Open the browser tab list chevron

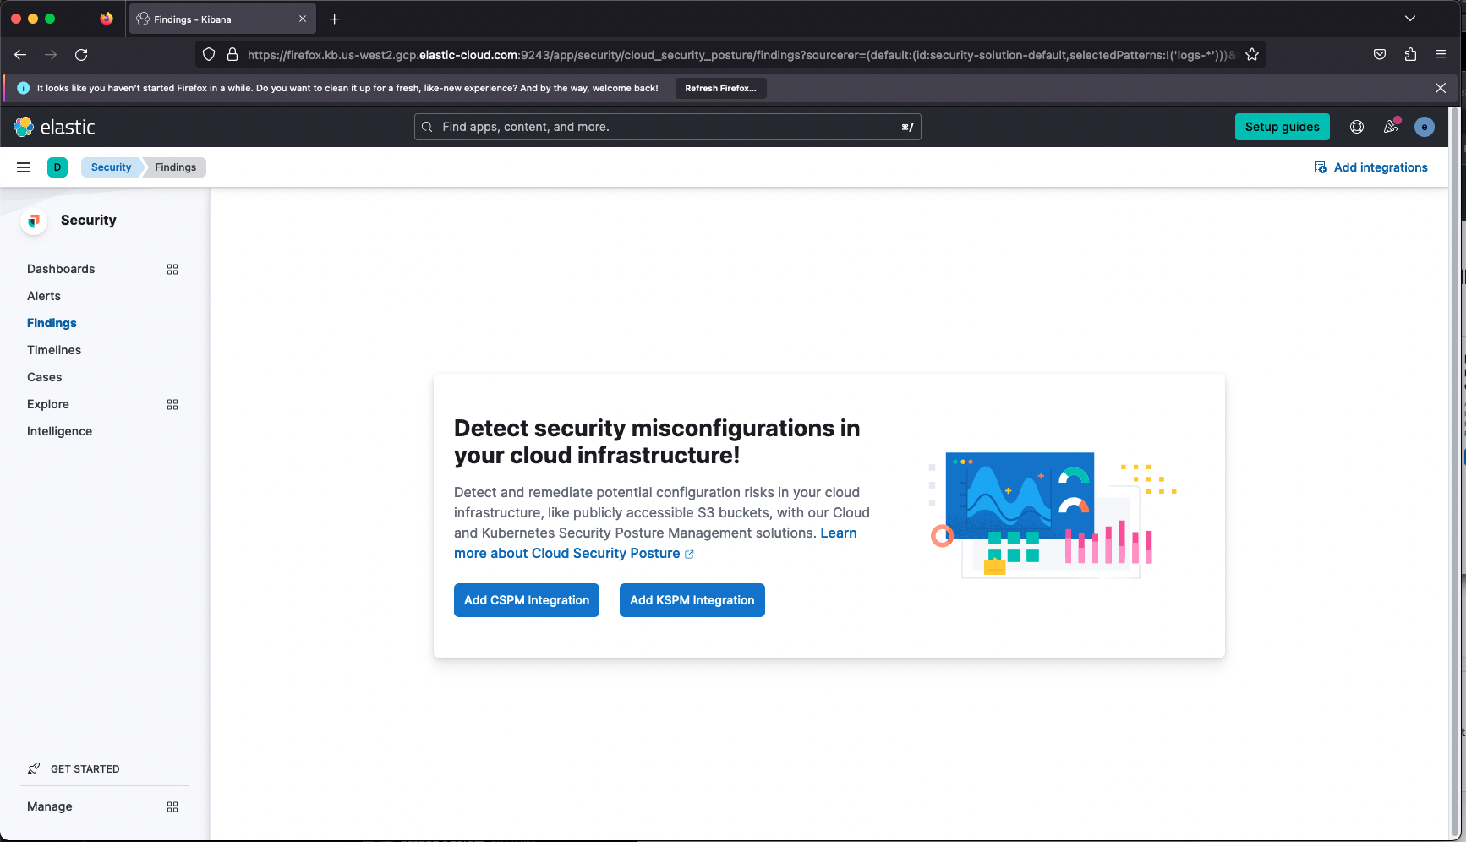pyautogui.click(x=1409, y=18)
